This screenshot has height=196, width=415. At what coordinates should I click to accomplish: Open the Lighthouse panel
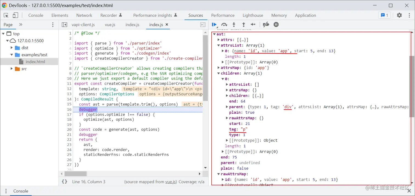[x=253, y=15]
